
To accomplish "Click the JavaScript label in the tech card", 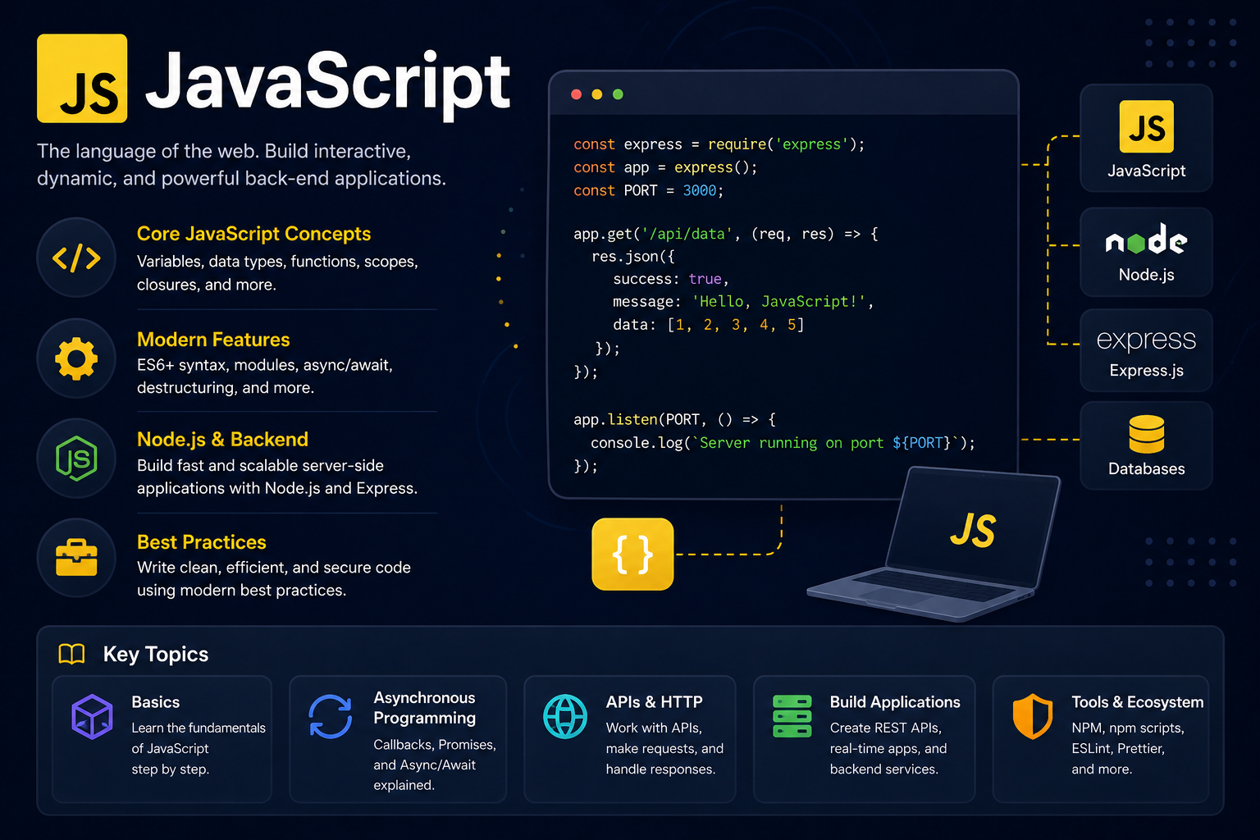I will coord(1146,171).
